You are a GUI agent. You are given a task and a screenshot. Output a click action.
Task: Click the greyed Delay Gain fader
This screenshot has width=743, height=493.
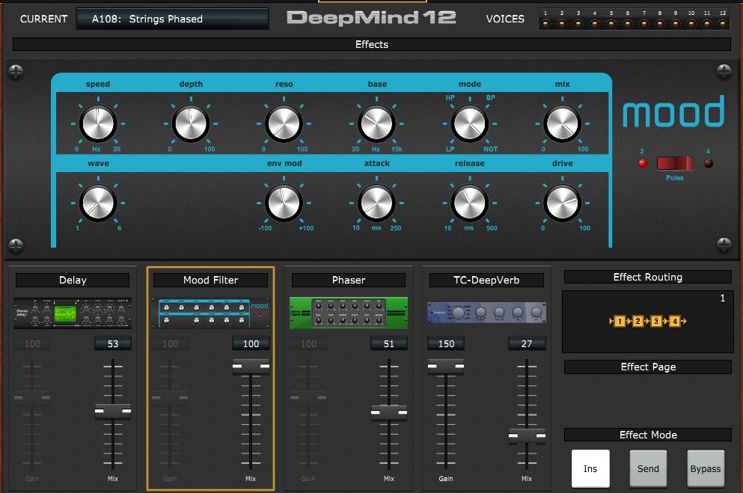click(32, 398)
